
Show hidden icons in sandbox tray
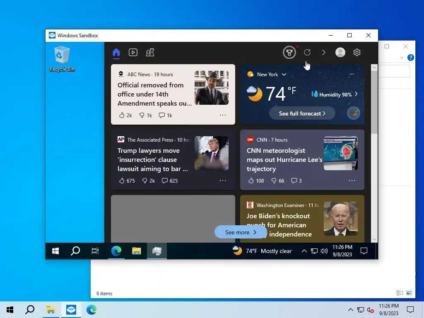(304, 251)
